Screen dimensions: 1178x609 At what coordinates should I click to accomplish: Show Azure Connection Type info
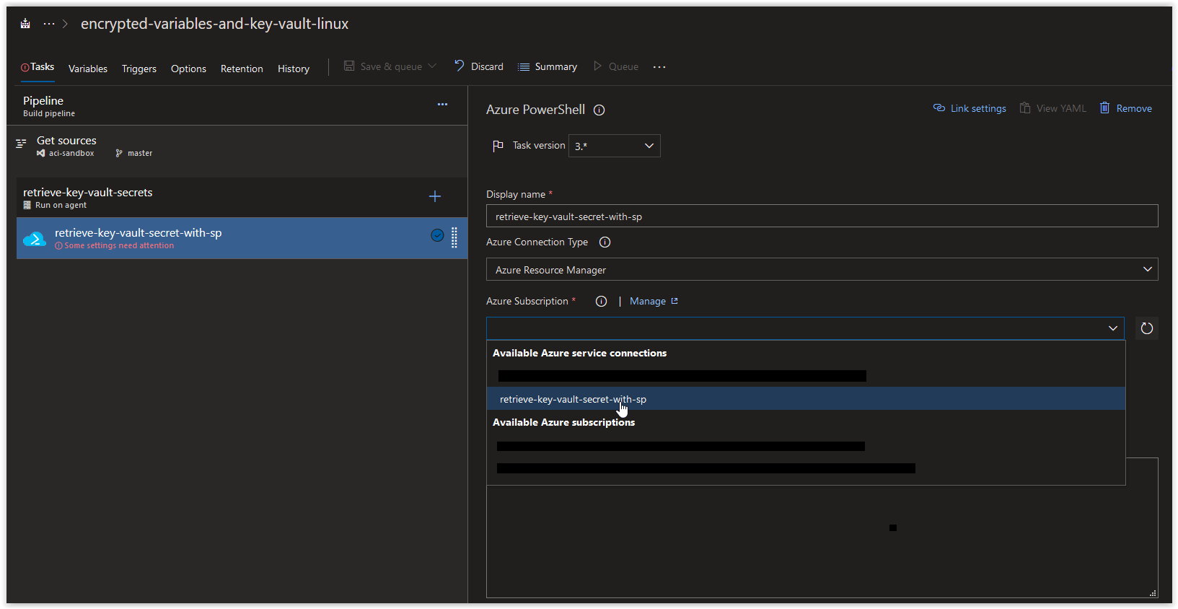[x=605, y=242]
